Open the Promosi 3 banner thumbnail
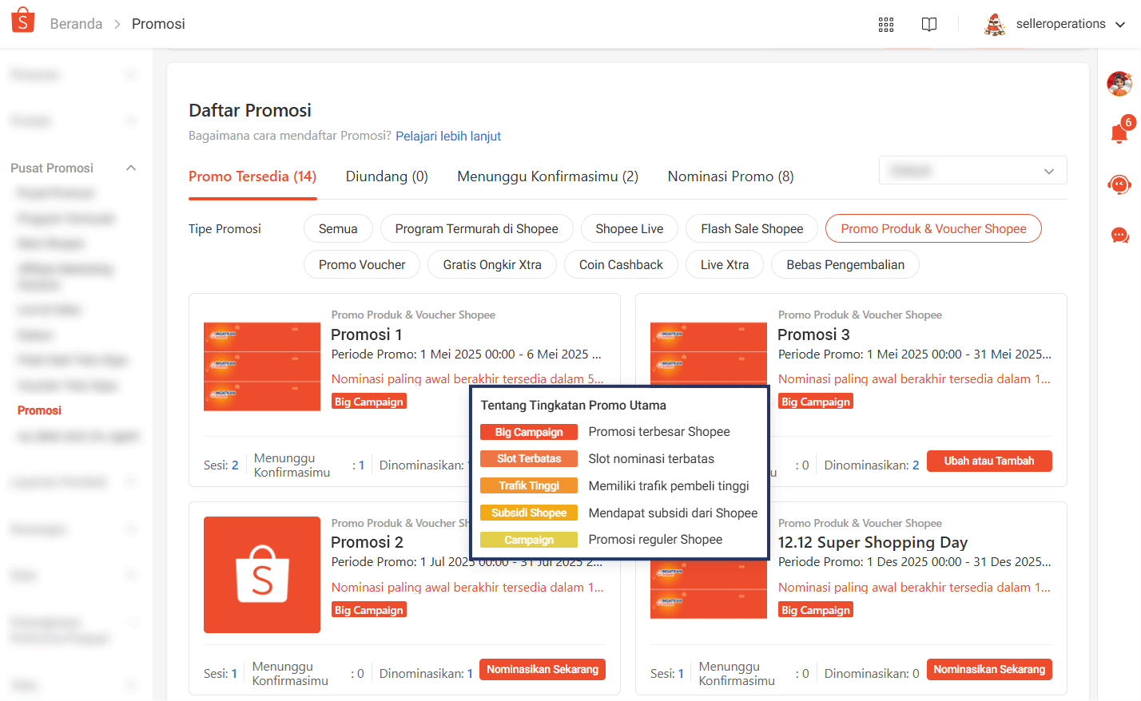 coord(709,356)
